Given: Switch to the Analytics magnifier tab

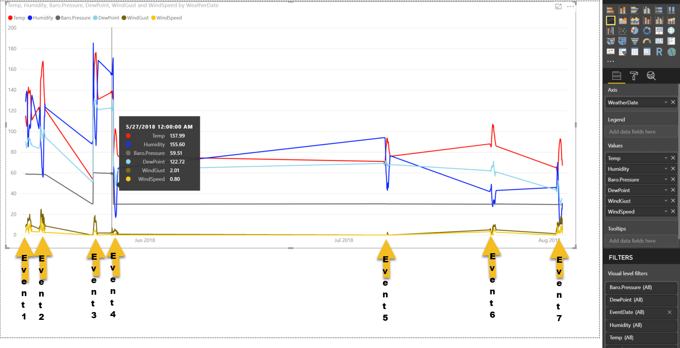Looking at the screenshot, I should (651, 76).
